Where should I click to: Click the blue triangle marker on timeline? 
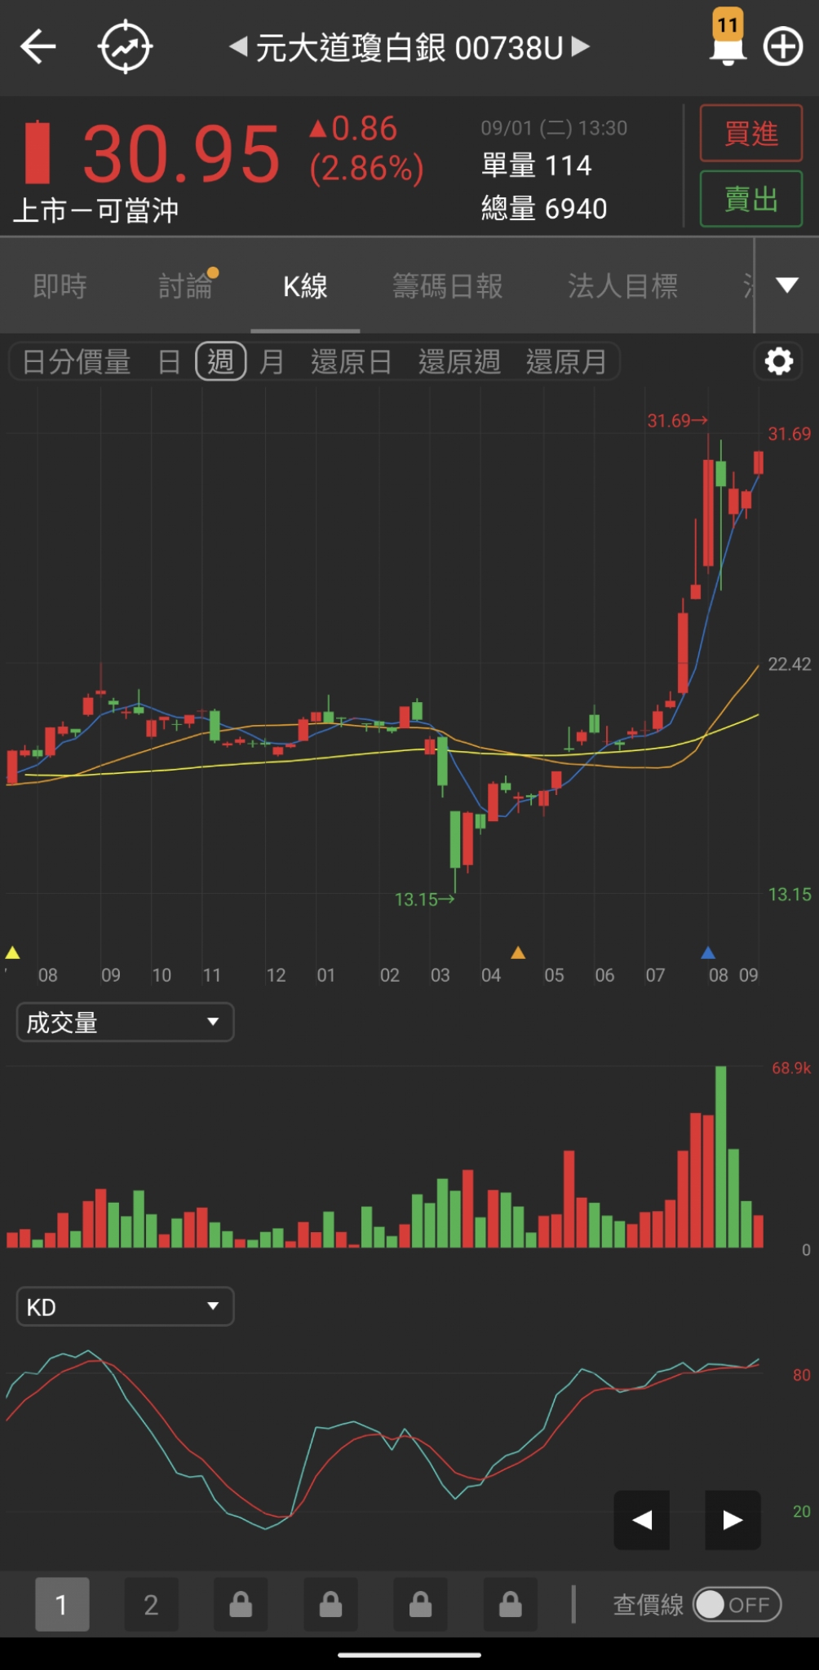tap(708, 952)
